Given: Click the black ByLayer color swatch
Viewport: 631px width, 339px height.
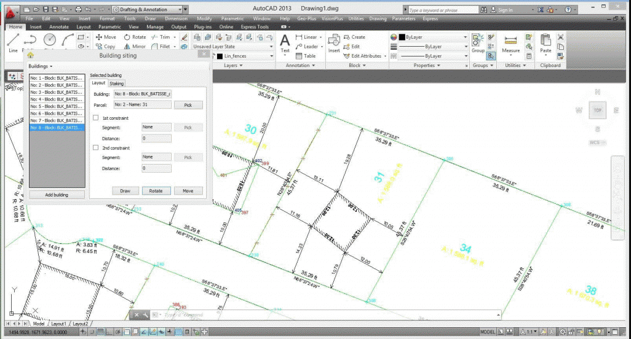Looking at the screenshot, I should [402, 37].
